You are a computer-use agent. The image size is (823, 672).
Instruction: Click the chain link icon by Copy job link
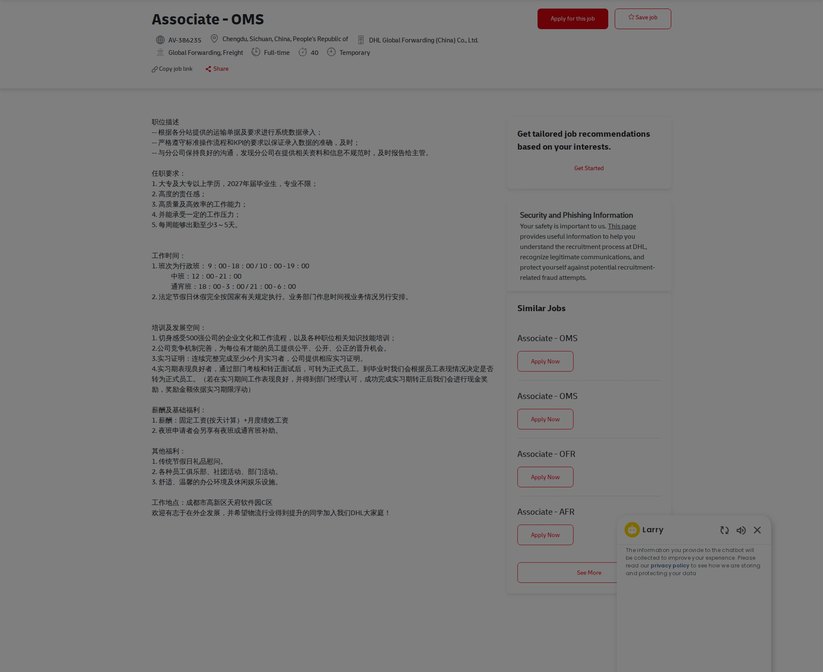155,69
